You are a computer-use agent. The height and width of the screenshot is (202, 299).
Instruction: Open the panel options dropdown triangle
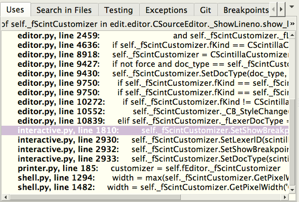coord(291,7)
